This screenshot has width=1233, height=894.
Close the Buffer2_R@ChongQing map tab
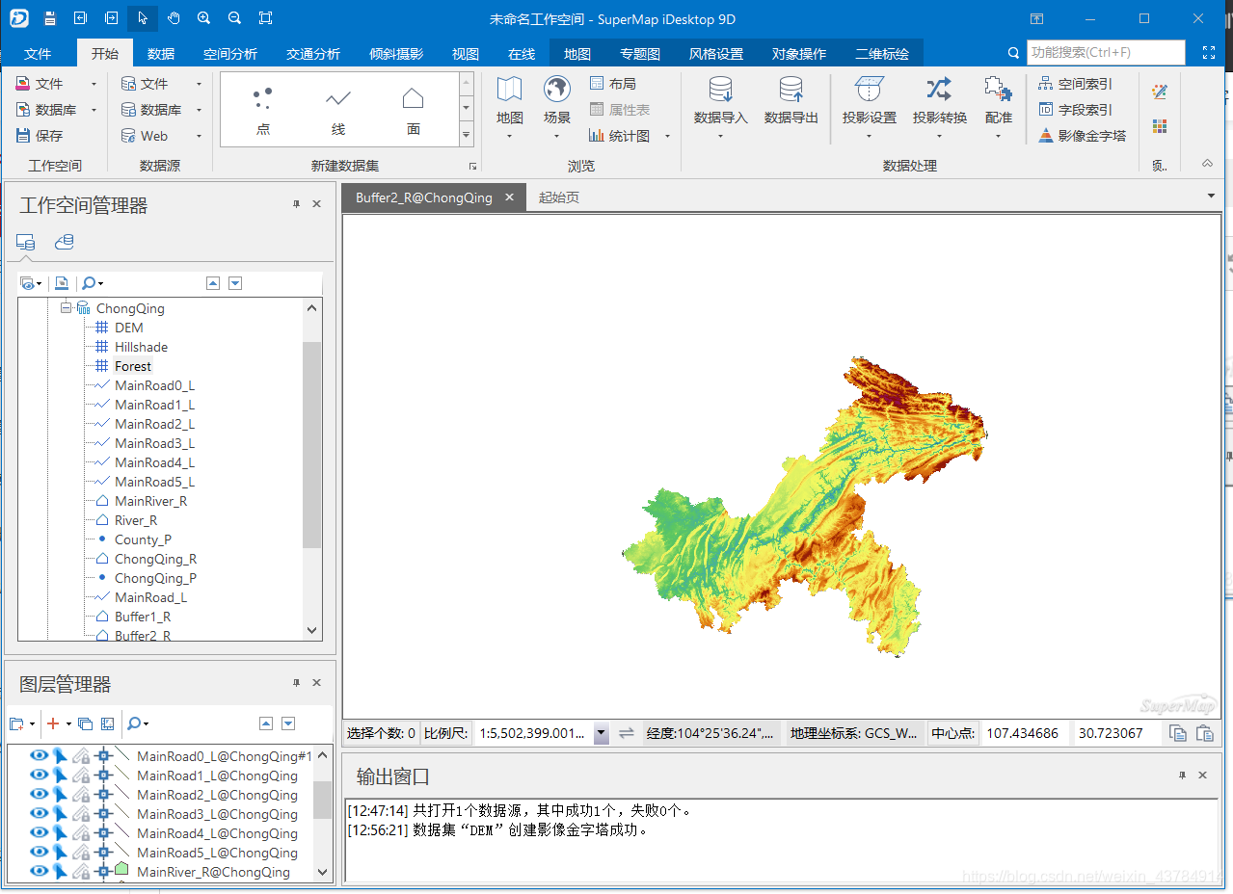[x=510, y=197]
